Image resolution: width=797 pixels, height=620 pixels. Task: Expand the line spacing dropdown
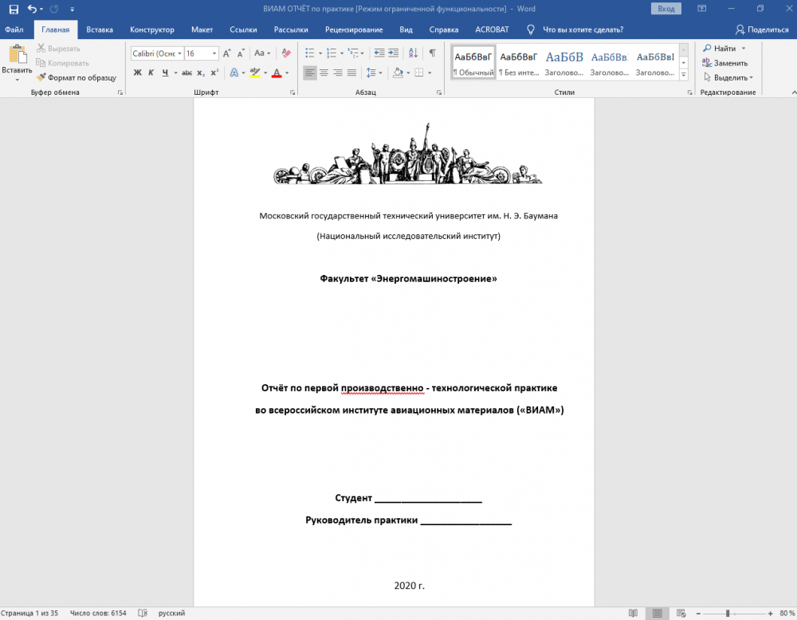point(381,73)
